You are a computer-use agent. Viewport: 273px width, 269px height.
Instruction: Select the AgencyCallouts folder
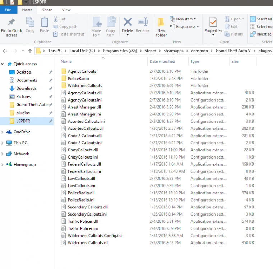point(82,71)
